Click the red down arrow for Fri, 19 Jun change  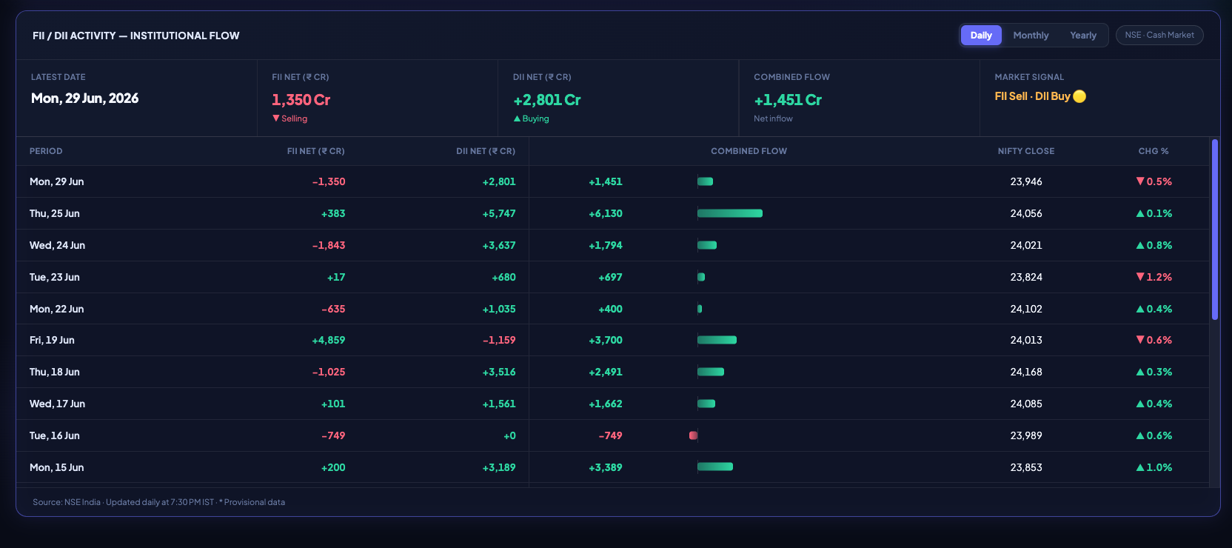[x=1140, y=340]
